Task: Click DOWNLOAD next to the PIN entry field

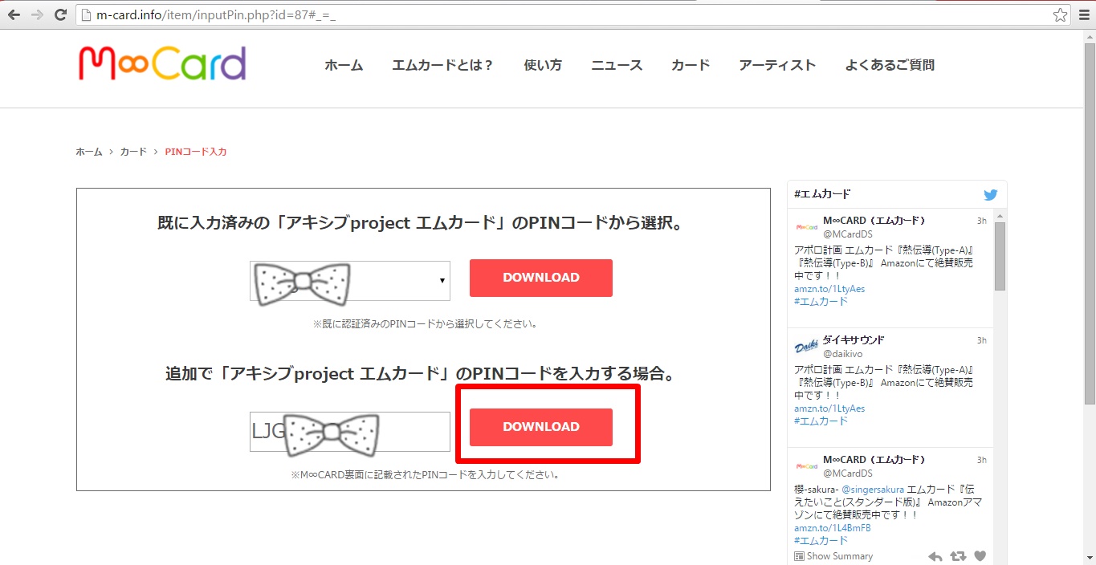Action: [541, 427]
